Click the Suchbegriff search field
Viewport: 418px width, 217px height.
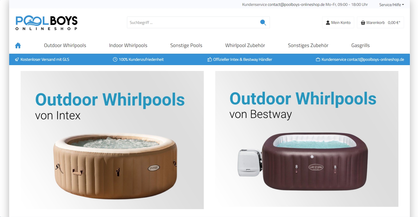193,23
